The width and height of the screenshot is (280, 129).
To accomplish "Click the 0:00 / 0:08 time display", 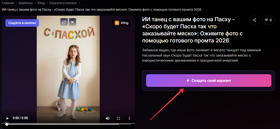I will [20, 118].
